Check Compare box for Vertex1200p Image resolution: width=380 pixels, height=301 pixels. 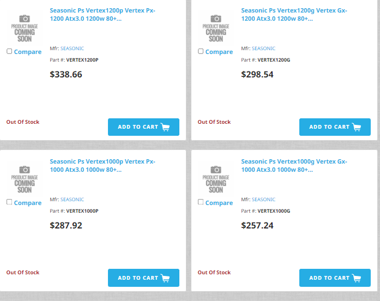9,51
